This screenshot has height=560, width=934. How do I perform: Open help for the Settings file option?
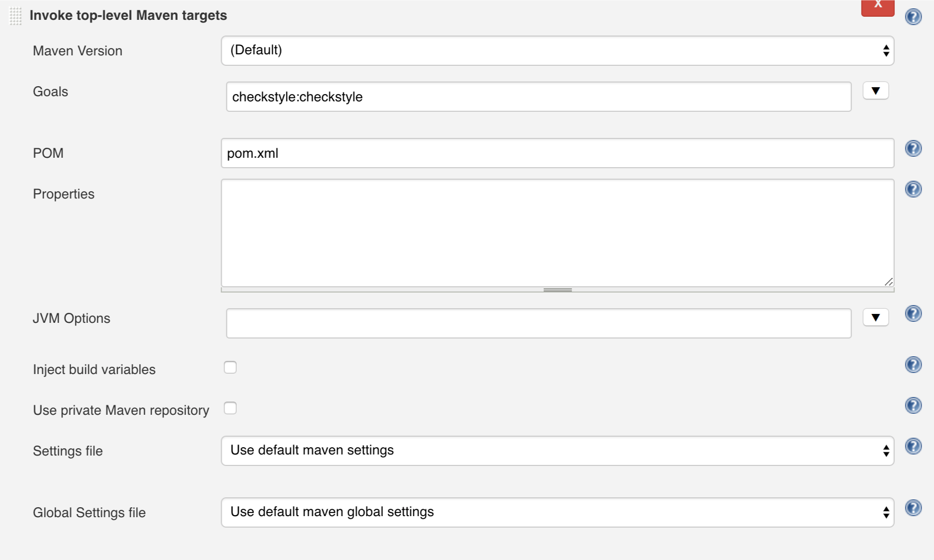point(914,446)
